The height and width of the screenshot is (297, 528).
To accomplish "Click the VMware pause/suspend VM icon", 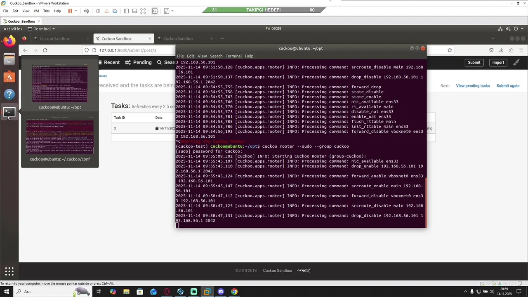I will (x=70, y=11).
